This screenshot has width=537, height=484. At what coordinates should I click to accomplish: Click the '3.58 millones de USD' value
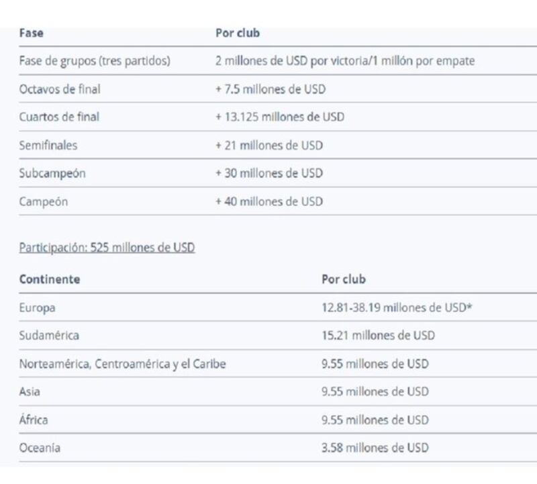click(375, 448)
